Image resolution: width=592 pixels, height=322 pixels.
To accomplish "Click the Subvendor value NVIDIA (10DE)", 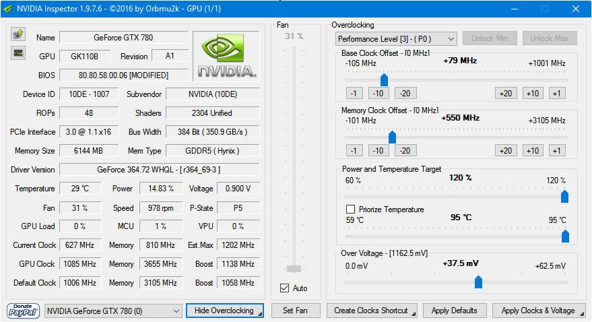I will [x=213, y=94].
